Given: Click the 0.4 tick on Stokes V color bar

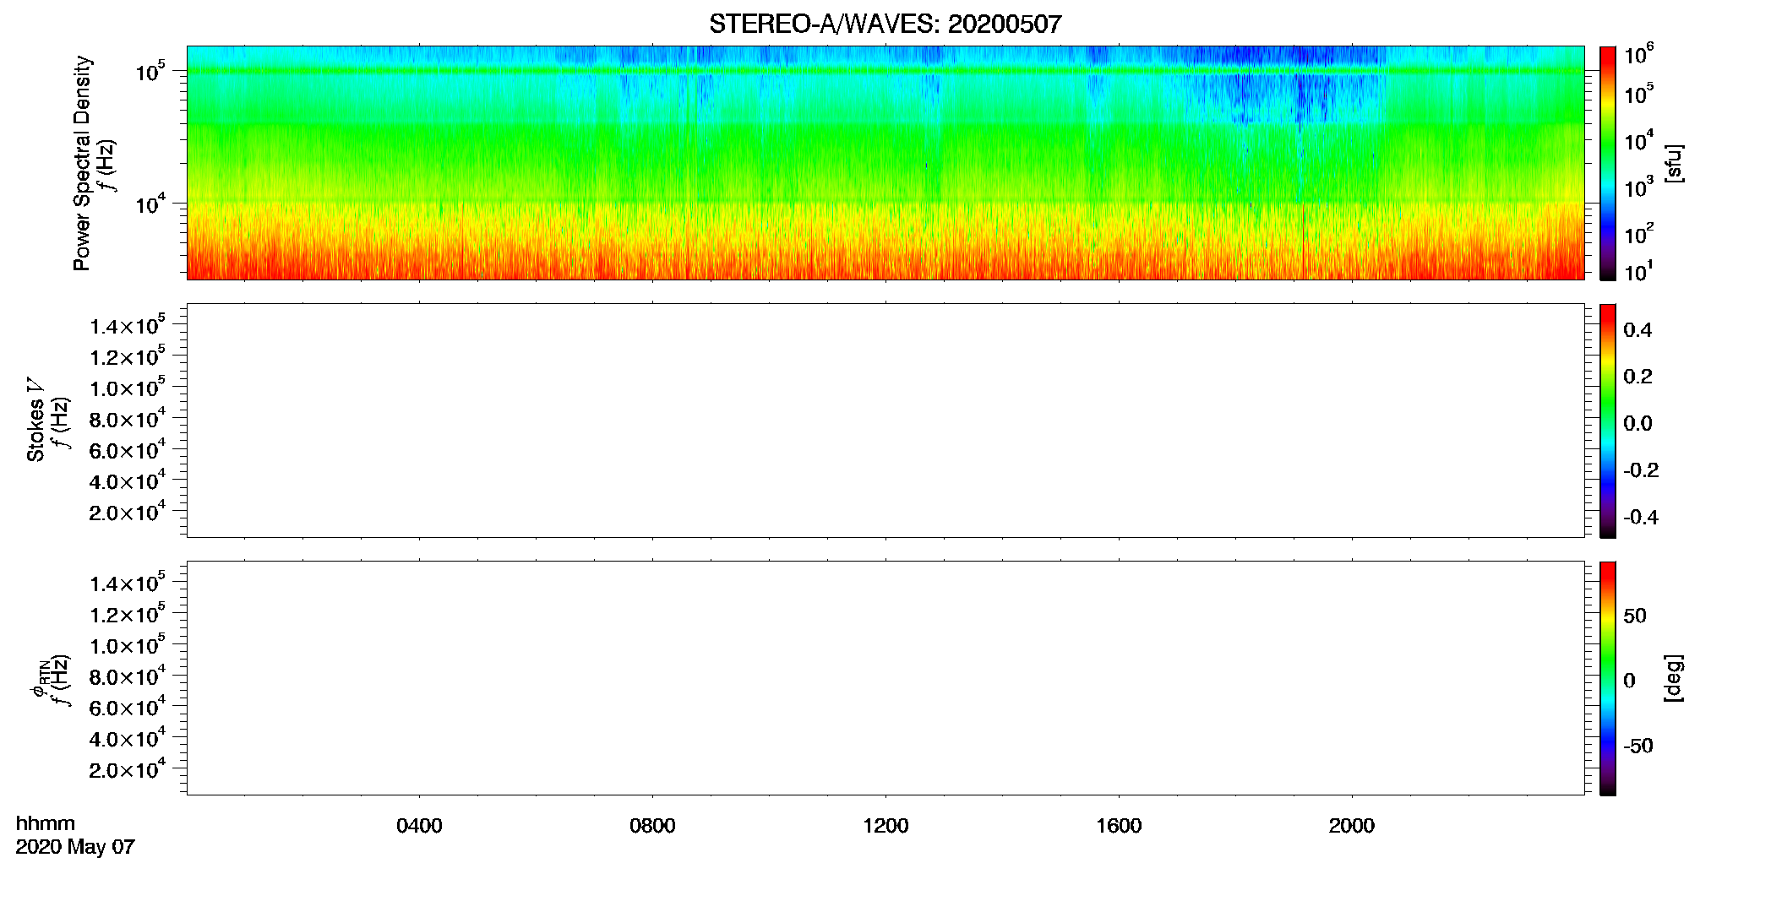Looking at the screenshot, I should tap(1637, 330).
